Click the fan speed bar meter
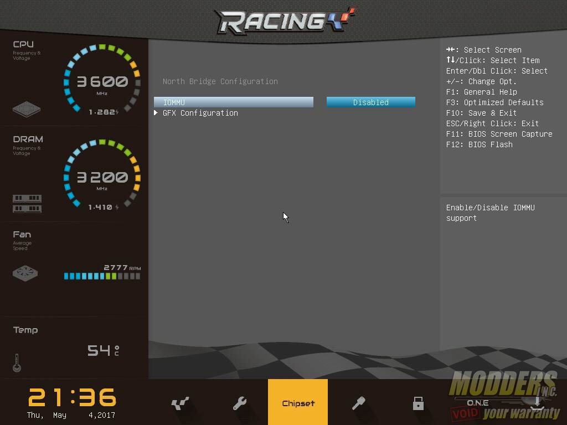This screenshot has width=567, height=425. tap(102, 277)
